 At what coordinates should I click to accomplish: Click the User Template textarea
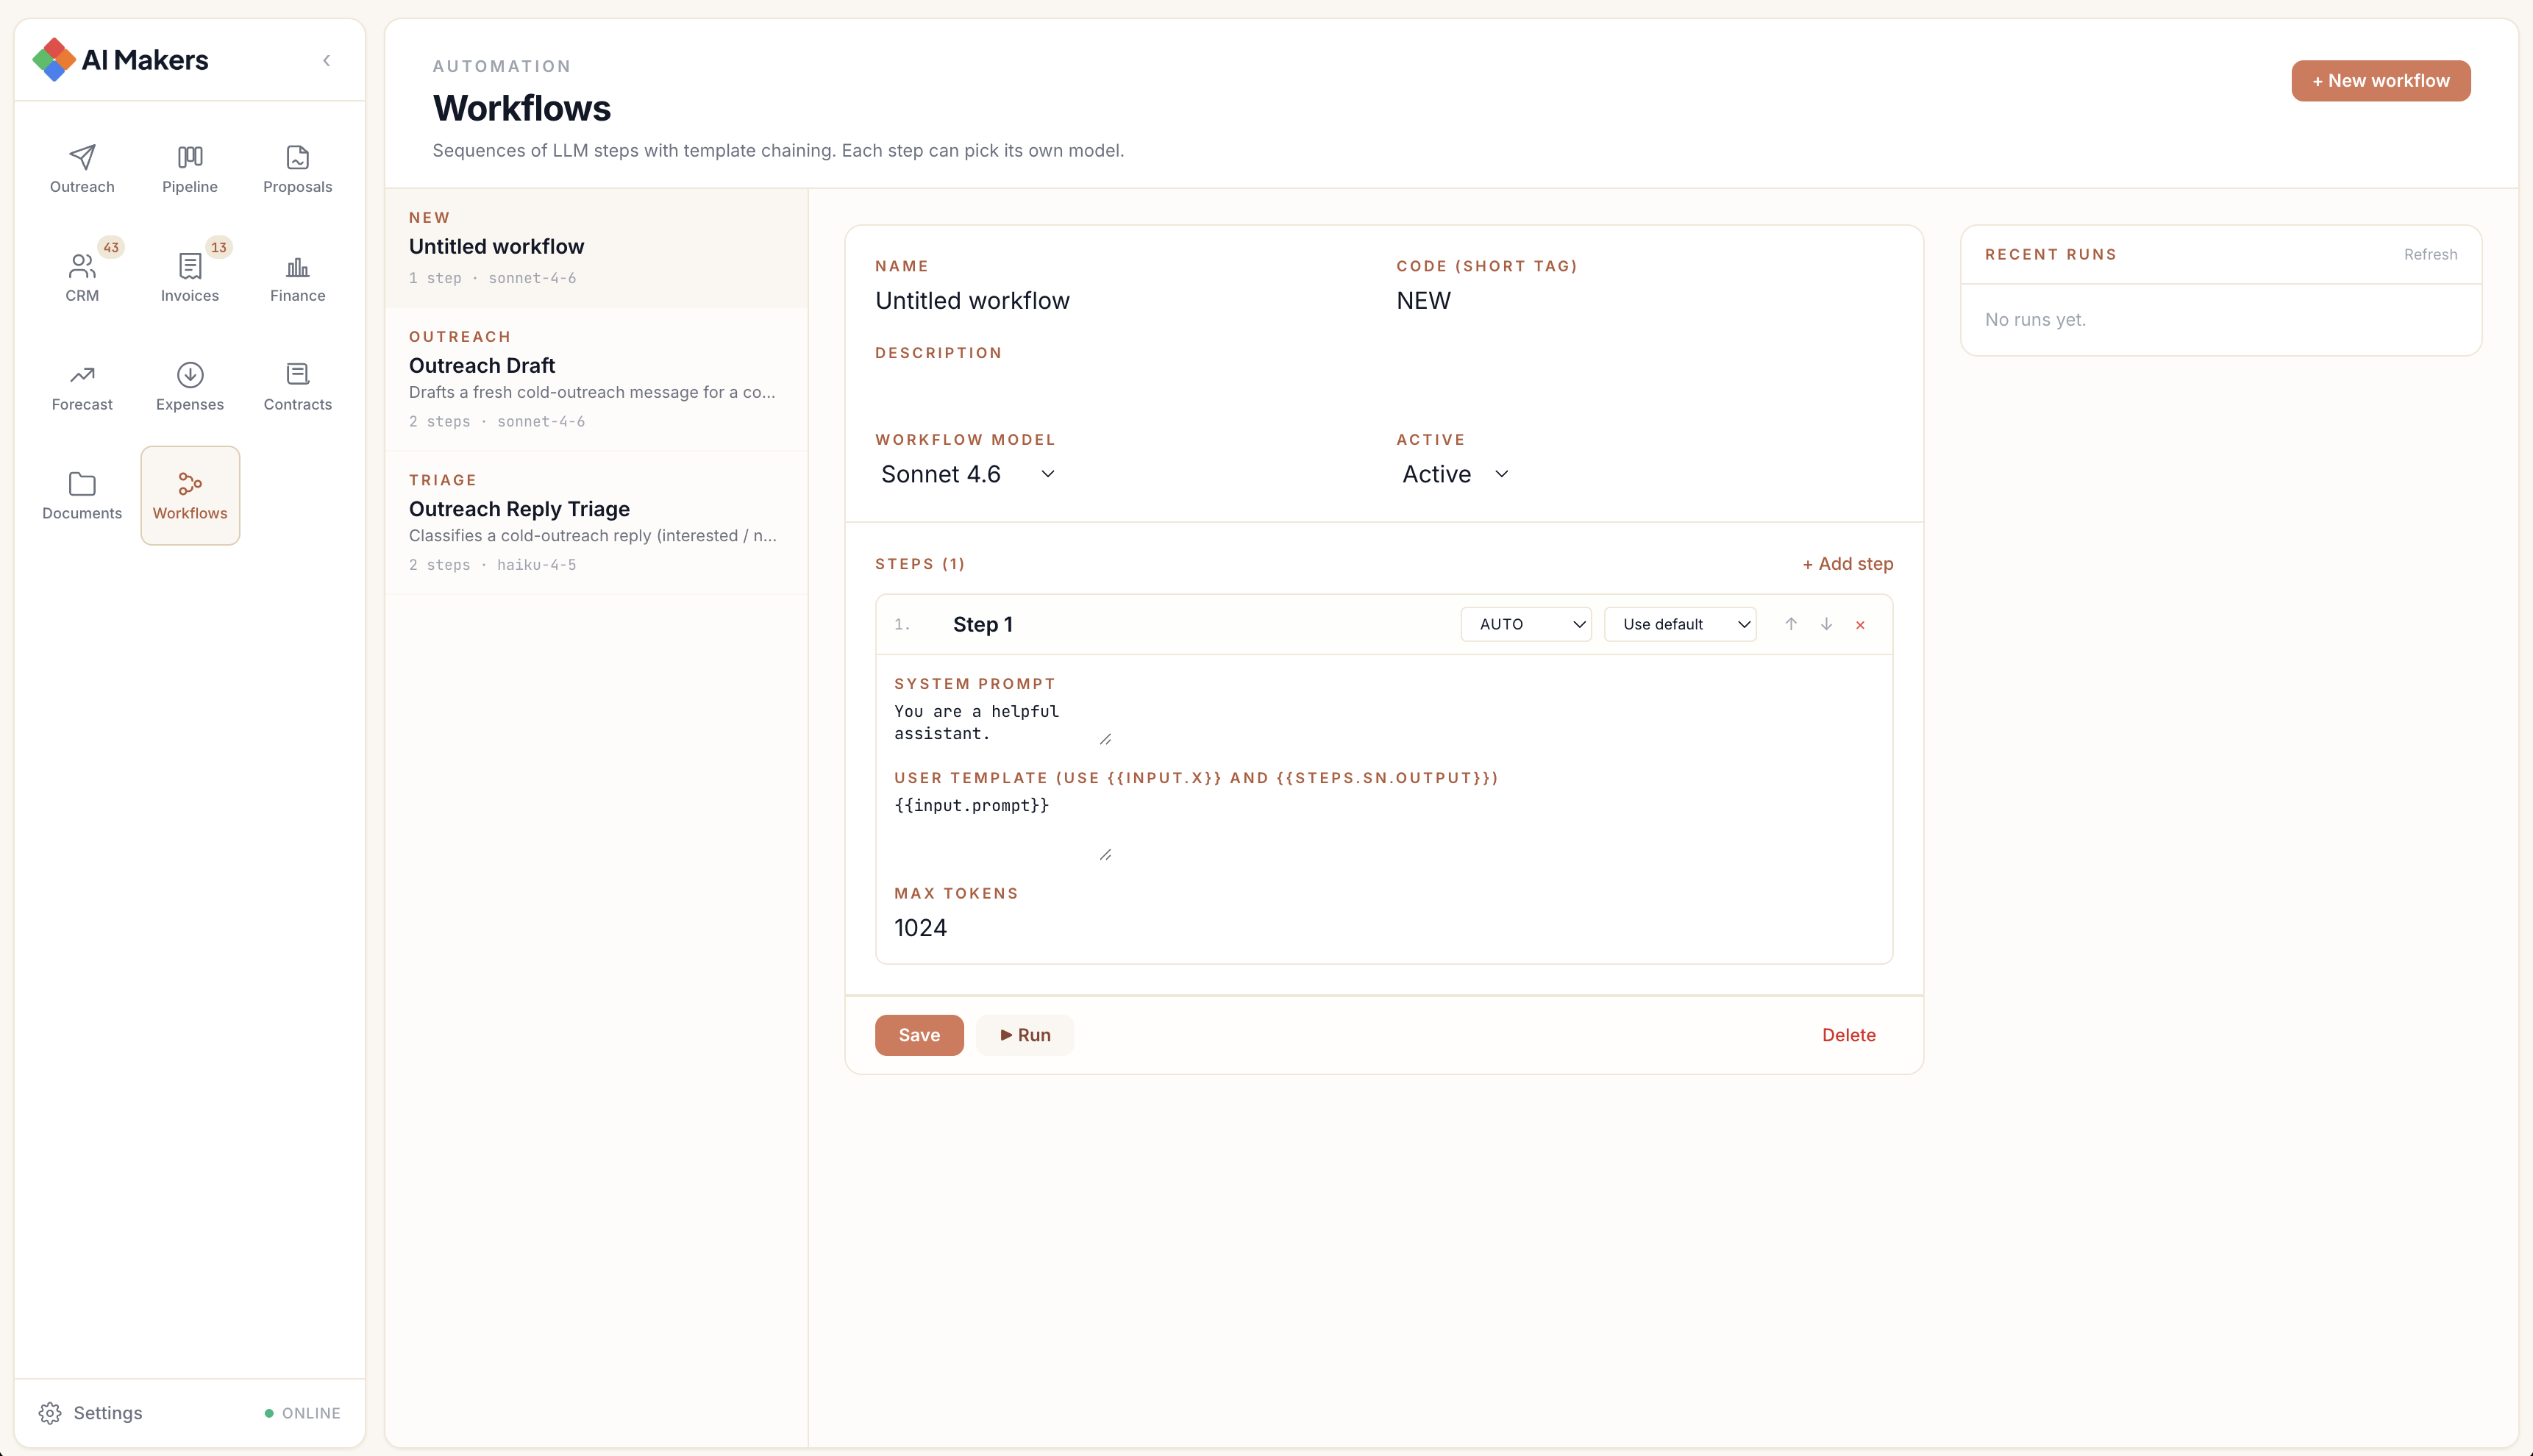click(x=1003, y=828)
